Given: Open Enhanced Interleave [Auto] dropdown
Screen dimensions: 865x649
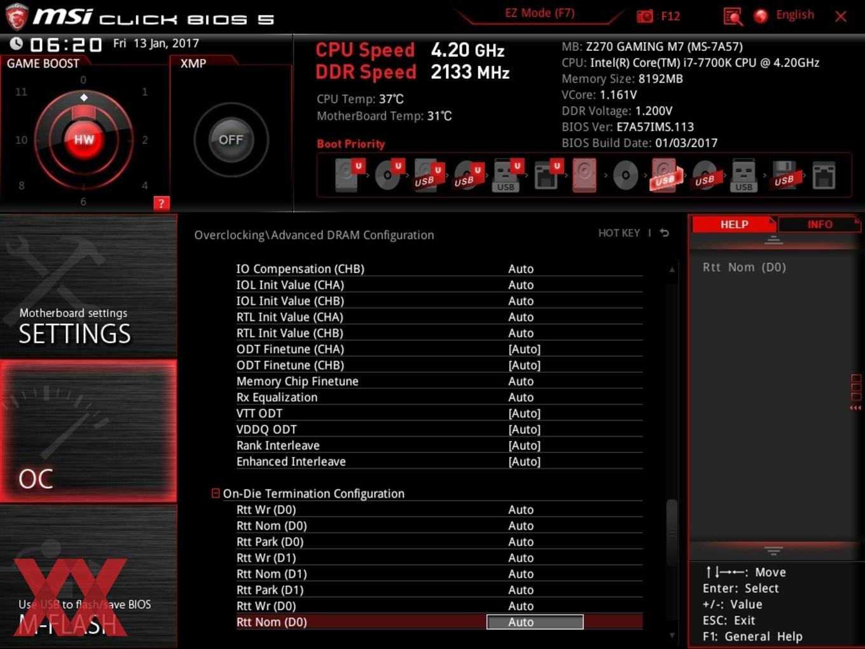Looking at the screenshot, I should click(525, 461).
